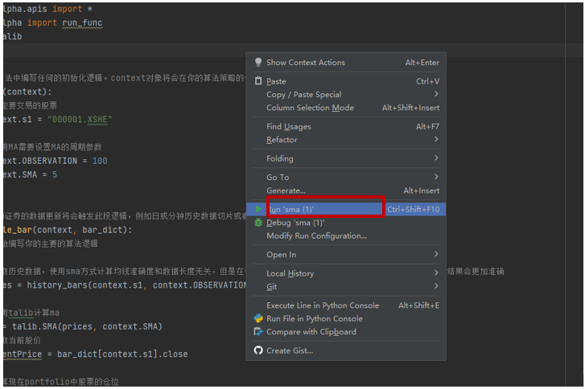Click the value 100 after OBSERVATION
The height and width of the screenshot is (389, 585).
click(x=100, y=161)
